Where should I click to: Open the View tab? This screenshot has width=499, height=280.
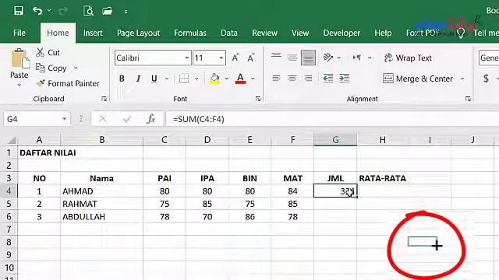[300, 33]
